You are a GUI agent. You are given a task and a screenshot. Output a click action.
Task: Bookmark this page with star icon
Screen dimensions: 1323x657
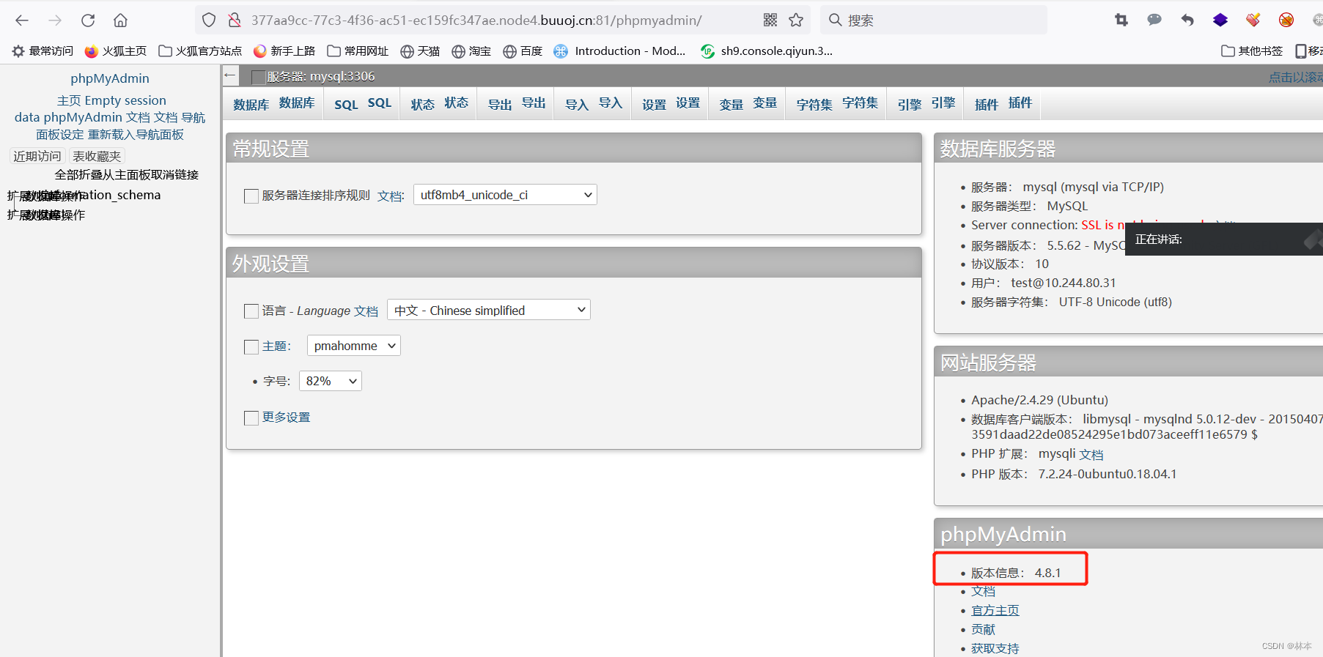click(796, 21)
